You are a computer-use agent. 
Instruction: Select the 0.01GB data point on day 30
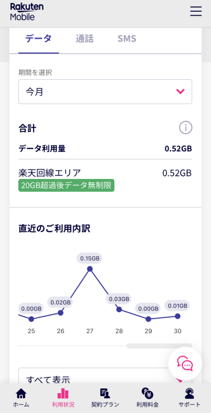pyautogui.click(x=178, y=316)
